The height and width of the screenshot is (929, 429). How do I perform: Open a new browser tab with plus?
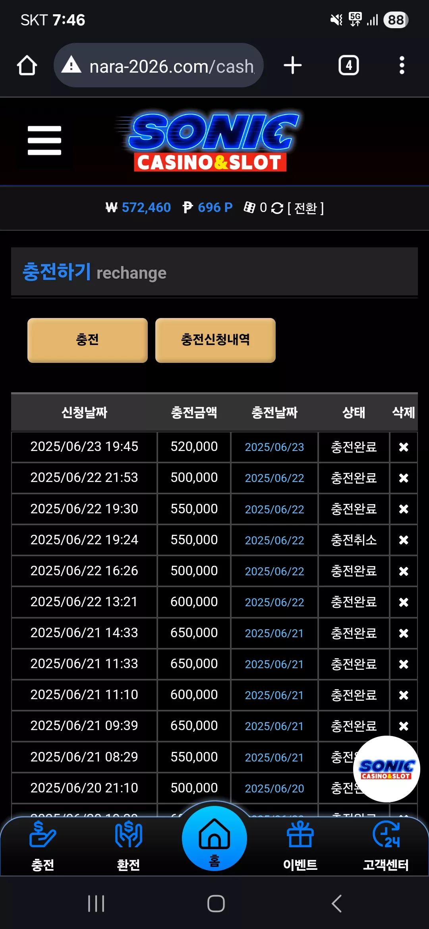(293, 65)
